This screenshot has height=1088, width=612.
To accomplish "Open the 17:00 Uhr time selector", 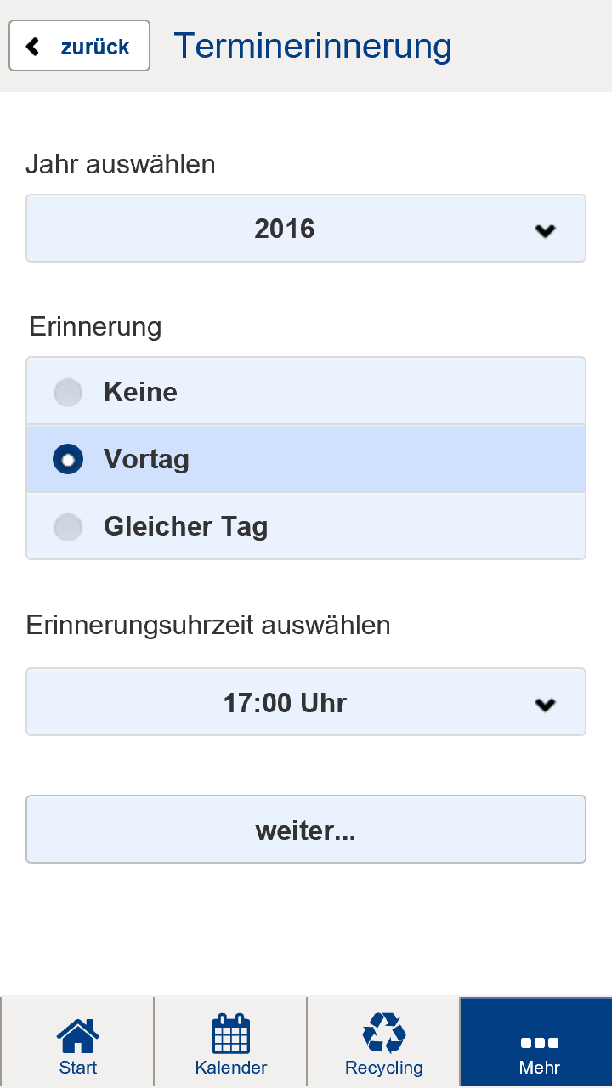I will 285,703.
